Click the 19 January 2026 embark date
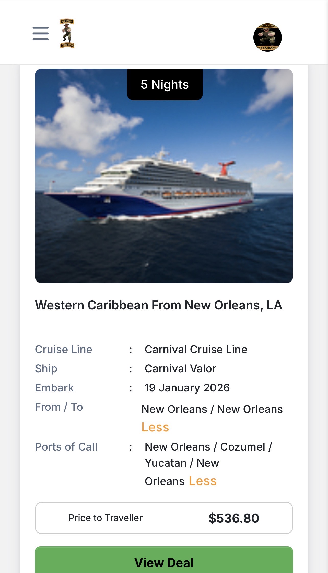This screenshot has width=328, height=573. click(x=187, y=388)
